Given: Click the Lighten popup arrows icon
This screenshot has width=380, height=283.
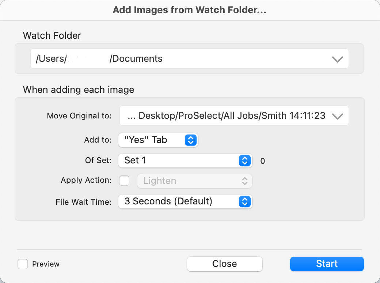Looking at the screenshot, I should [x=245, y=181].
